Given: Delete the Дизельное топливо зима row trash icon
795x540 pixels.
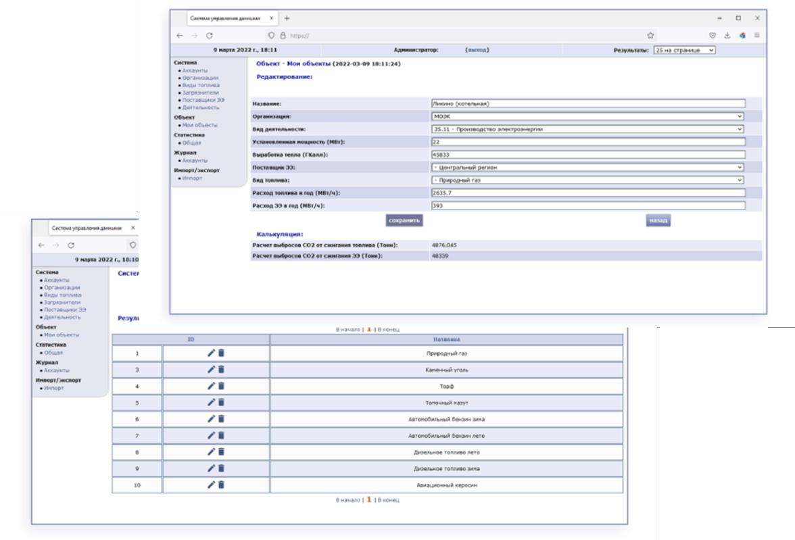Looking at the screenshot, I should [x=221, y=468].
